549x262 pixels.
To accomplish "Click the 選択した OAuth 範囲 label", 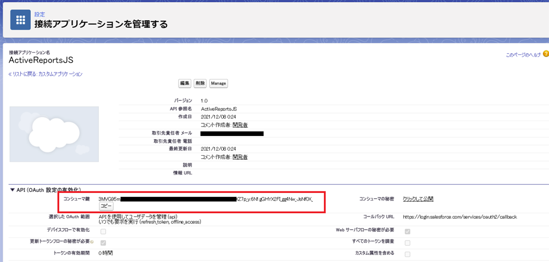I will (69, 217).
